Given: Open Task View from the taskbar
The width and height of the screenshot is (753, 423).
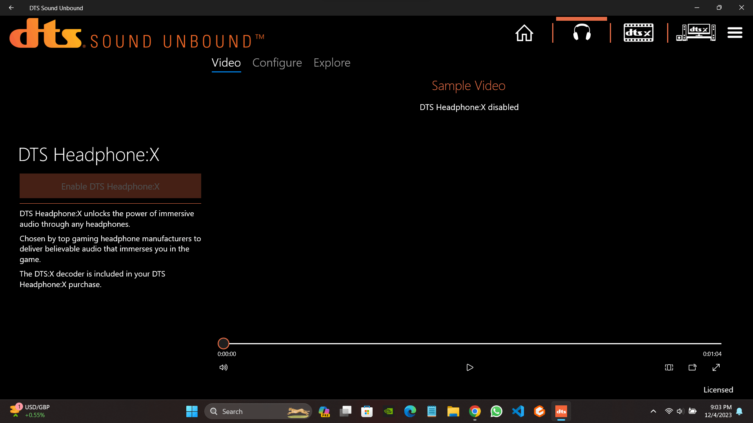Looking at the screenshot, I should coord(345,411).
